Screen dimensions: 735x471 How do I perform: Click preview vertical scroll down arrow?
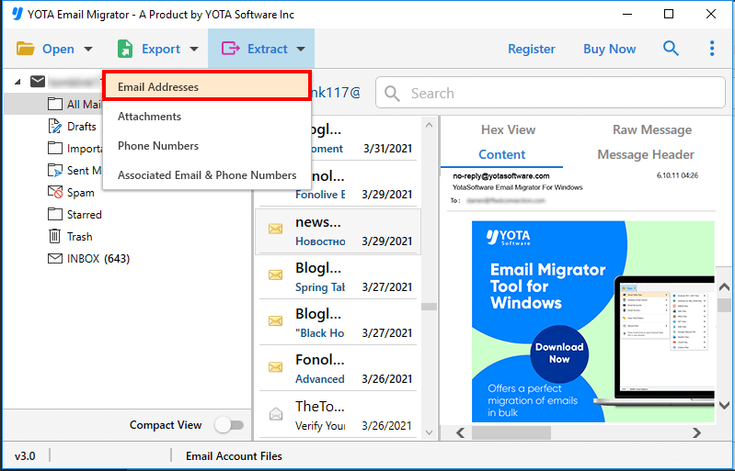pyautogui.click(x=724, y=405)
